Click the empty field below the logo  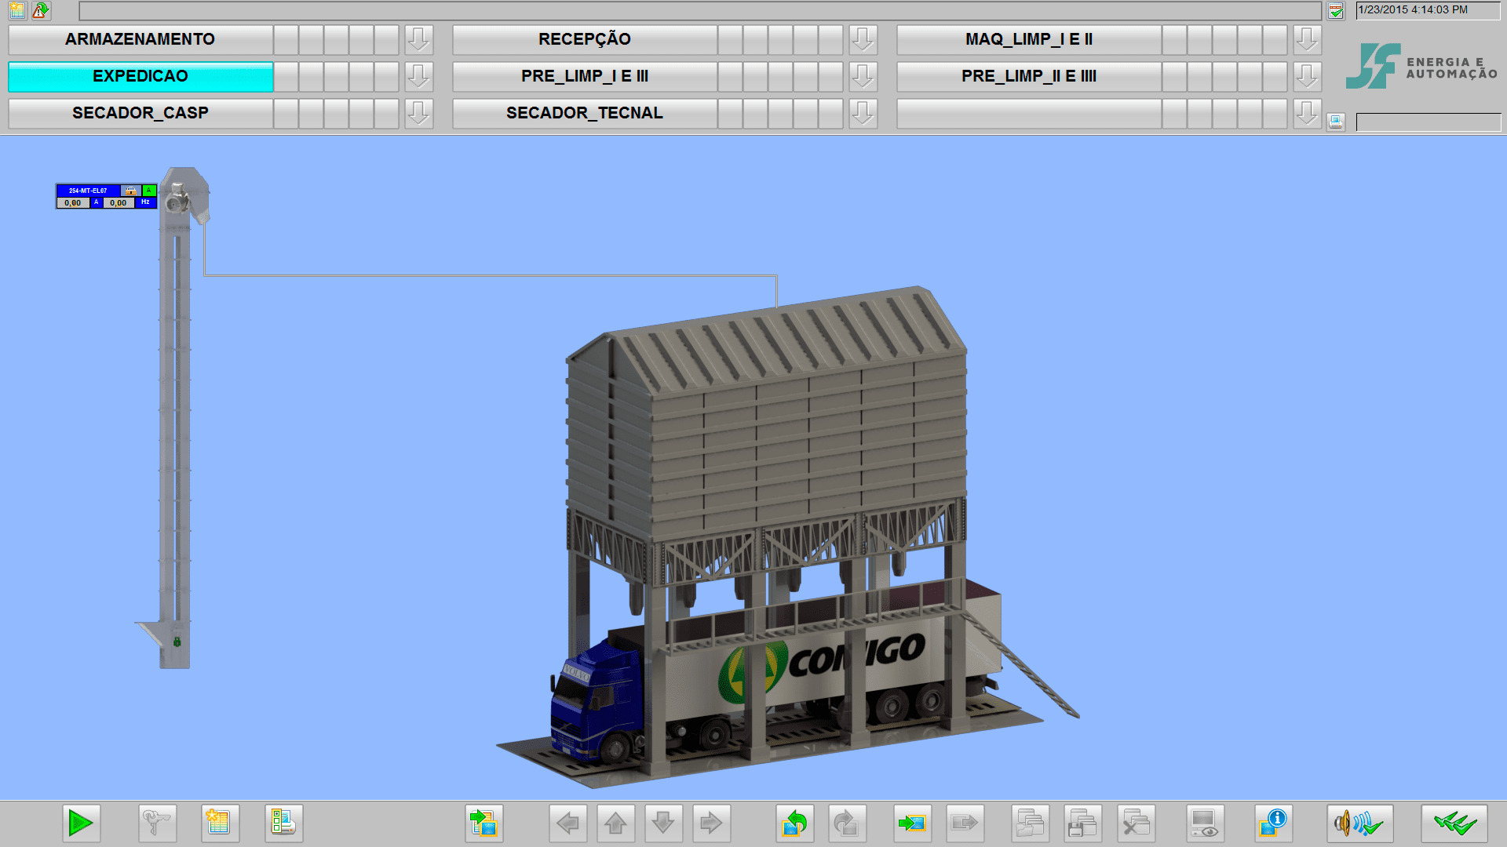pos(1428,122)
